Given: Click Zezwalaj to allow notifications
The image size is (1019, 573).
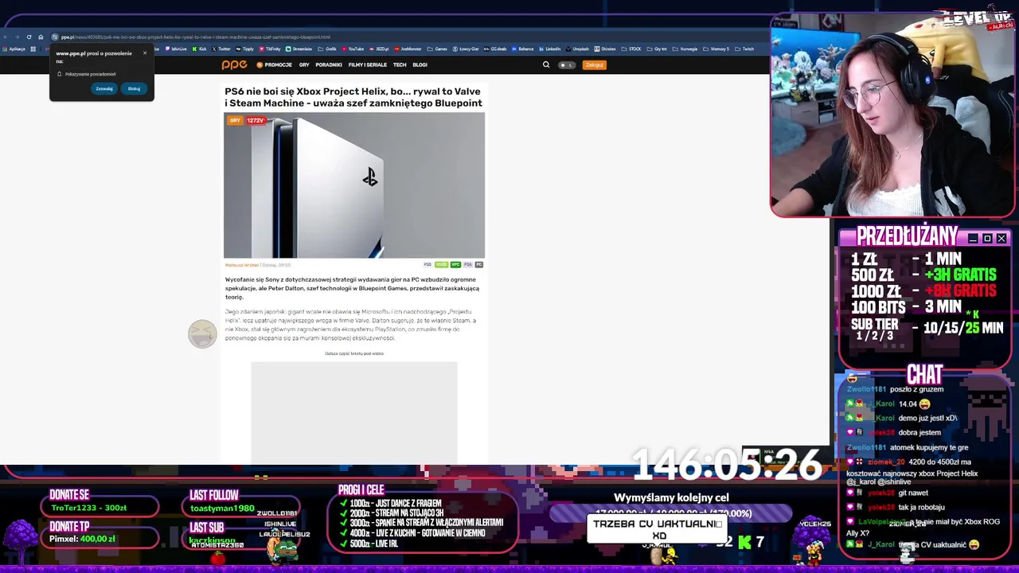Looking at the screenshot, I should click(x=104, y=88).
